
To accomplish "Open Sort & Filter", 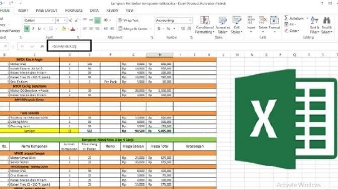I will point(315,25).
